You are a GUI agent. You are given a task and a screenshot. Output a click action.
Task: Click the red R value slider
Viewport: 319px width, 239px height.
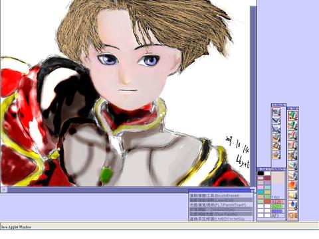(278, 202)
